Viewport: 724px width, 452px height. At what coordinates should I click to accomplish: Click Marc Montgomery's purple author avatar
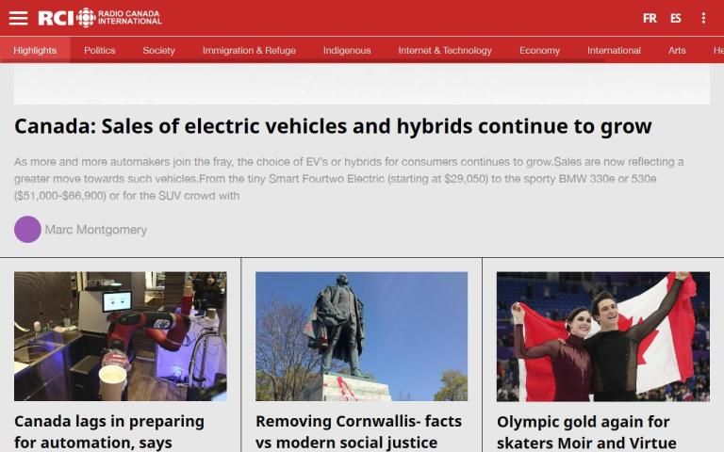[x=27, y=229]
